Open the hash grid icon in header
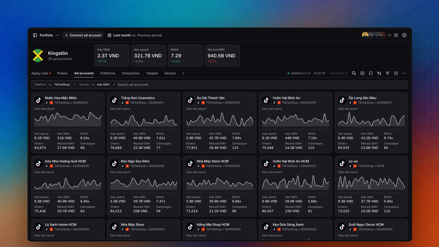The width and height of the screenshot is (439, 247). (x=396, y=35)
